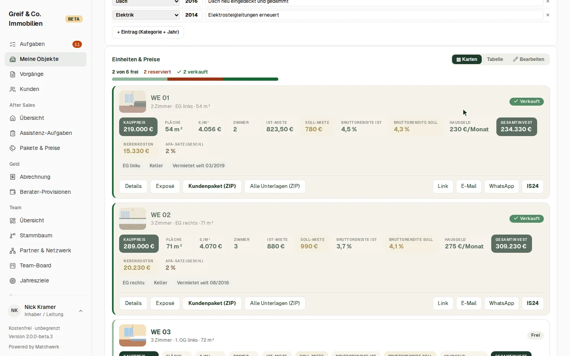570x356 pixels.
Task: Open Aufgaben list icon in sidebar
Action: coord(13,44)
